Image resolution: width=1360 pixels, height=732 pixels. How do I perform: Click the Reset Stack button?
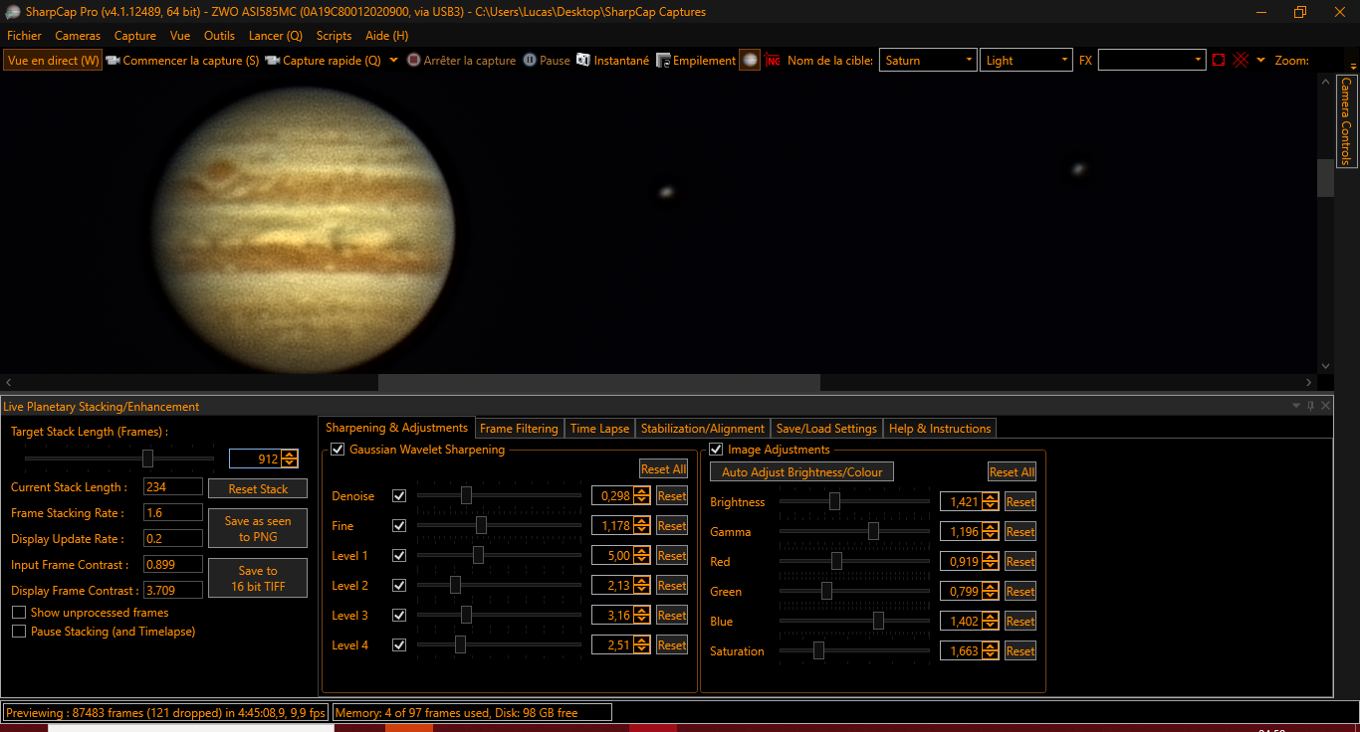click(258, 488)
